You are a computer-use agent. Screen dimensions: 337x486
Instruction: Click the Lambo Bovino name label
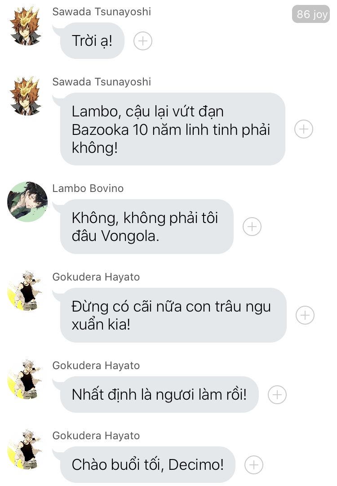pyautogui.click(x=88, y=188)
